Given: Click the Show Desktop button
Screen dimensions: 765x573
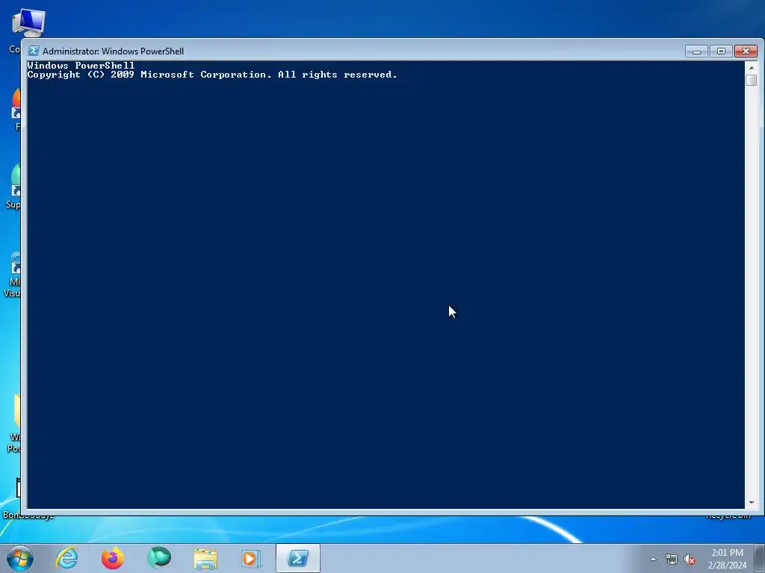Looking at the screenshot, I should click(x=760, y=559).
